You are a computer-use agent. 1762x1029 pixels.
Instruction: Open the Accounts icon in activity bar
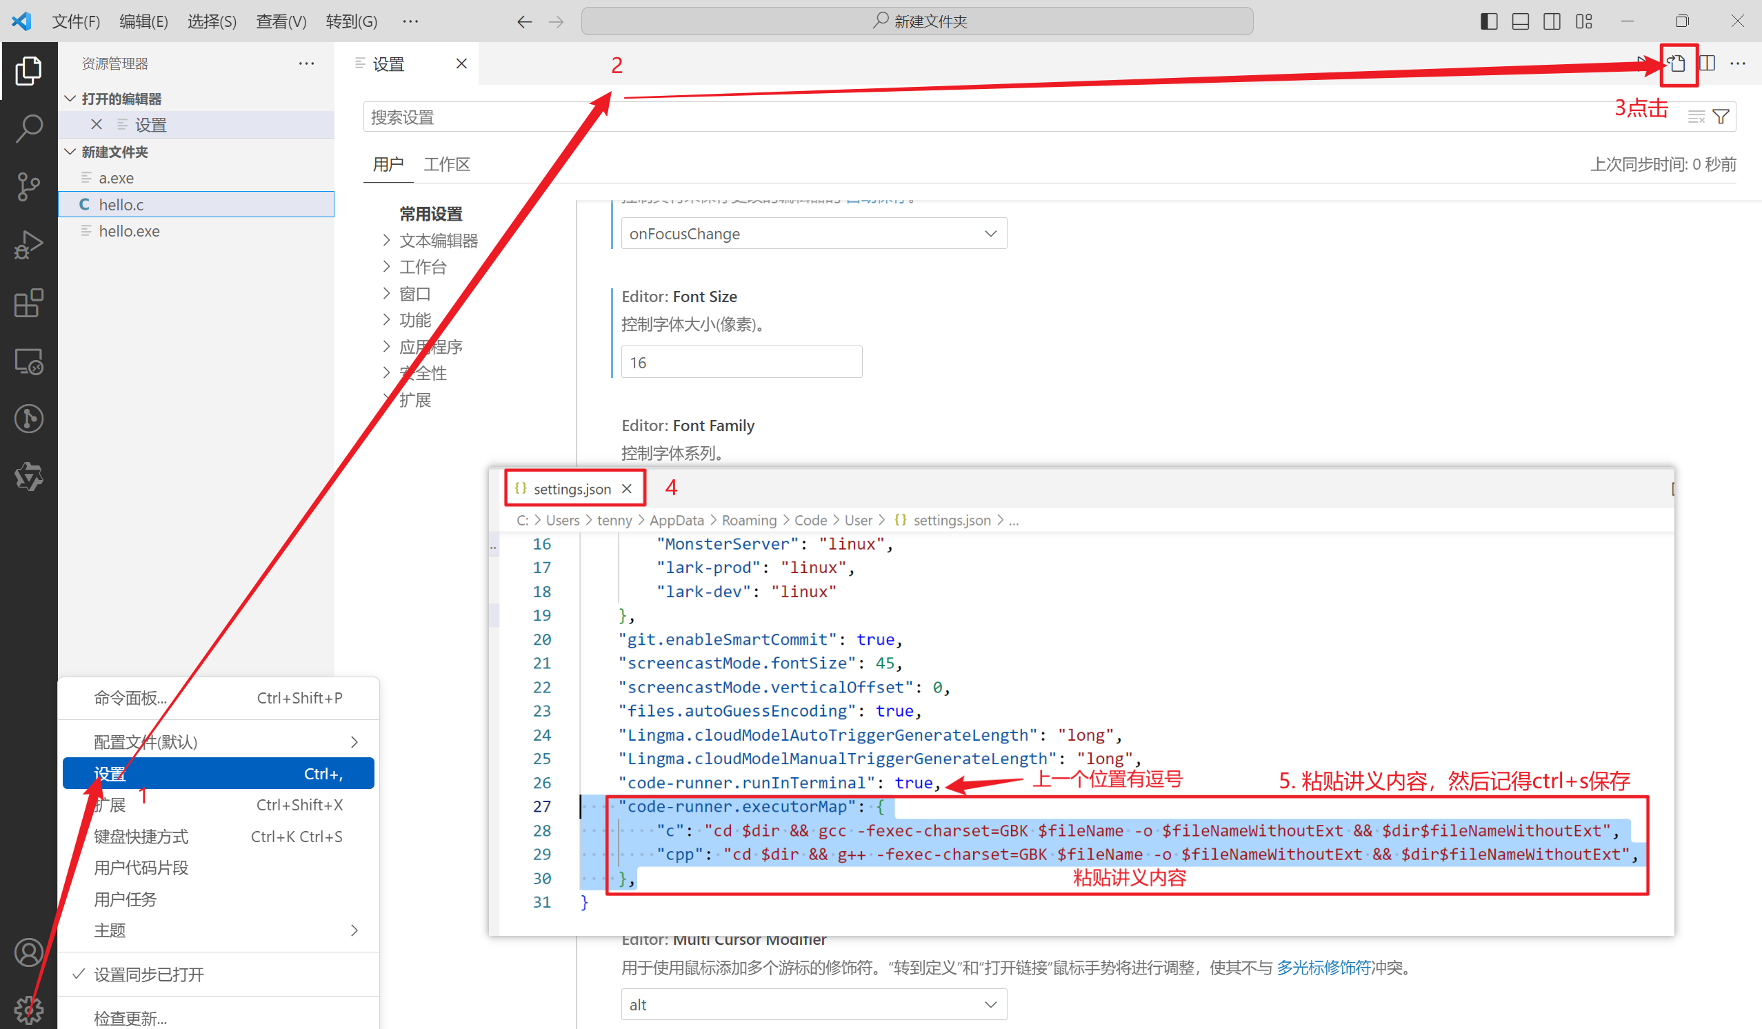tap(29, 952)
